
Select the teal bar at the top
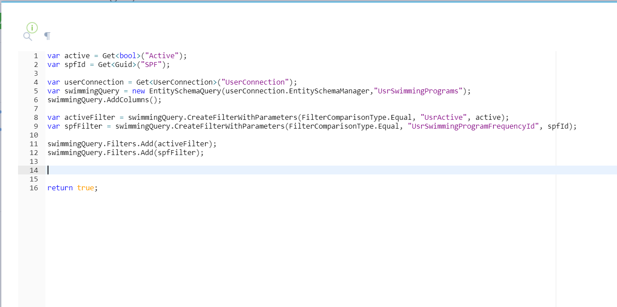pyautogui.click(x=308, y=2)
